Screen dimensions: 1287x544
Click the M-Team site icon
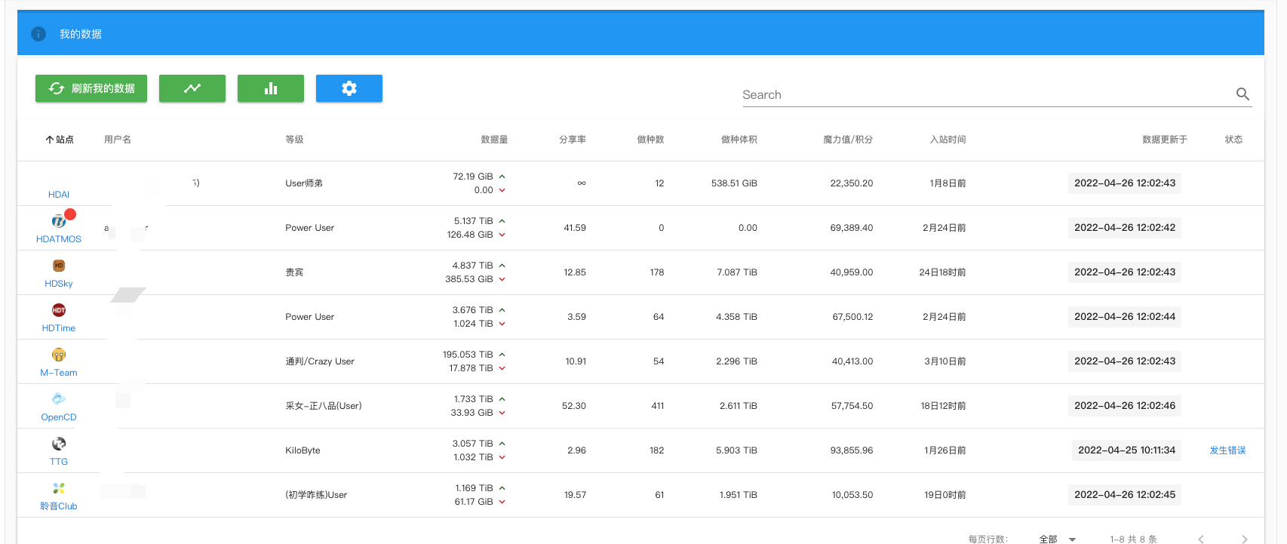point(59,355)
